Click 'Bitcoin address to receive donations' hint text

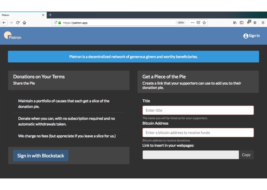tap(166, 140)
